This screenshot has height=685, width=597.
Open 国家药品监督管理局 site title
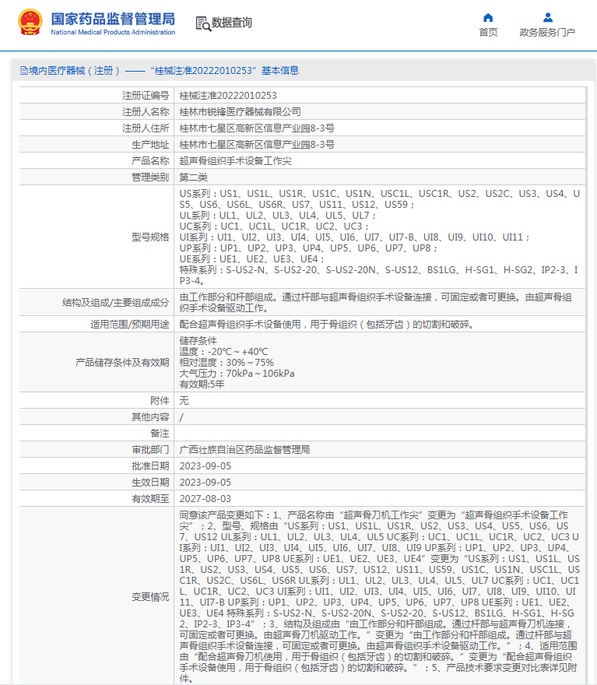coord(113,19)
